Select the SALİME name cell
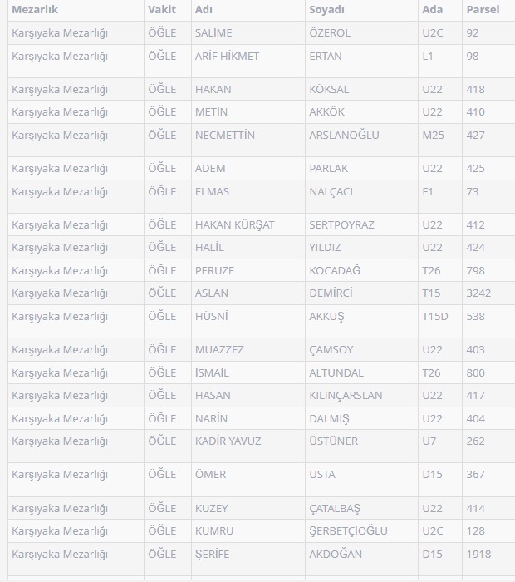The image size is (515, 582). coord(213,33)
